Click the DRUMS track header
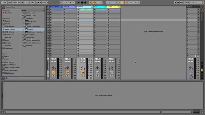The width and height of the screenshot is (205, 115). click(70, 7)
